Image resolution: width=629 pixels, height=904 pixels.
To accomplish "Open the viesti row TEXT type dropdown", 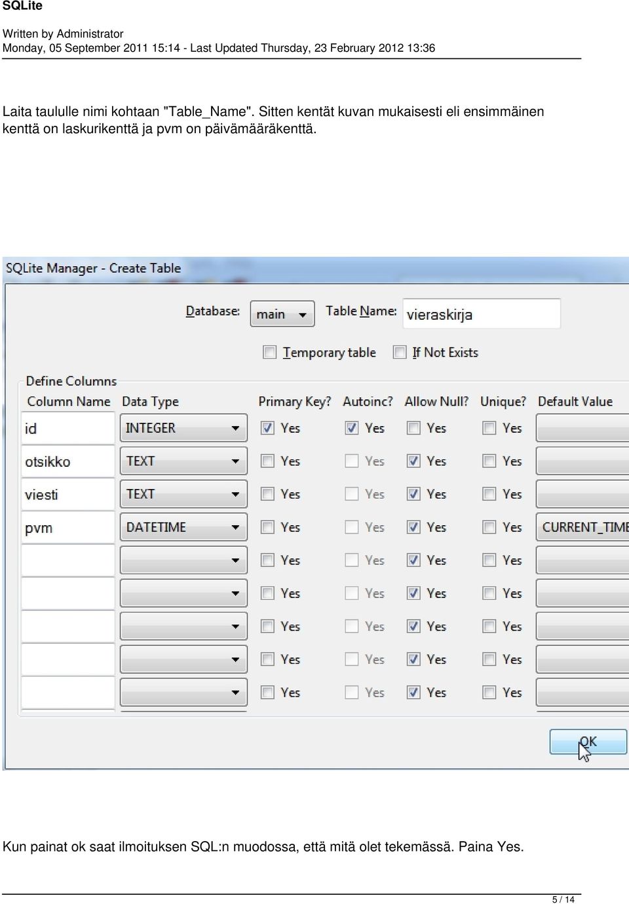I will point(183,494).
